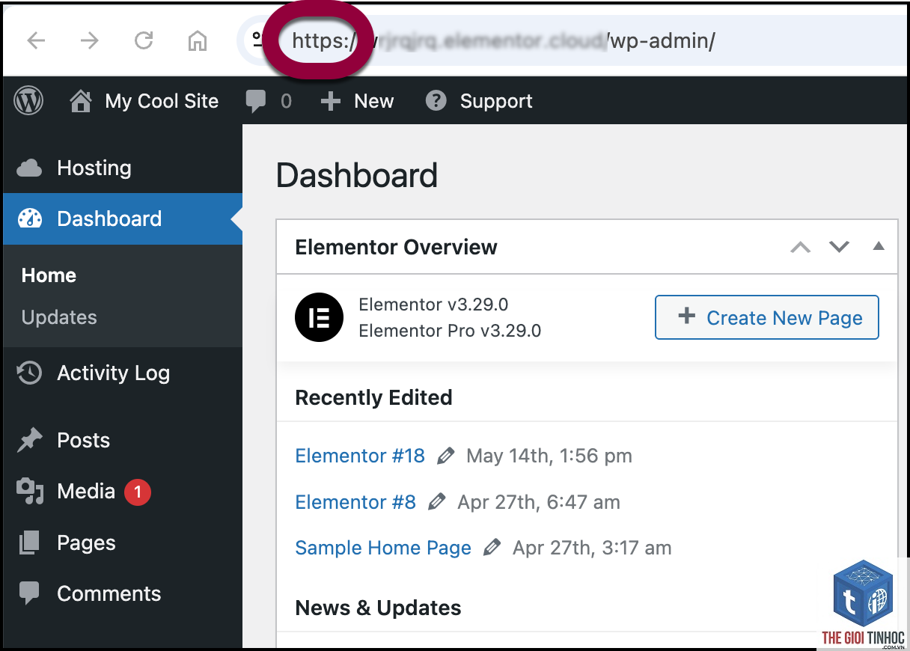
Task: Open Media library in sidebar
Action: tap(121, 492)
